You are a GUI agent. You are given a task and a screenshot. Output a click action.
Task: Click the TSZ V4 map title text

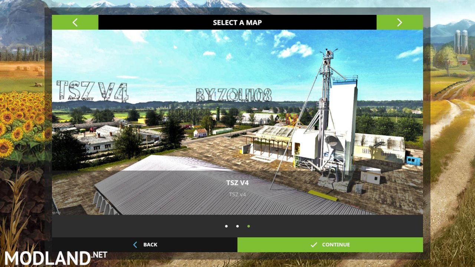(237, 183)
